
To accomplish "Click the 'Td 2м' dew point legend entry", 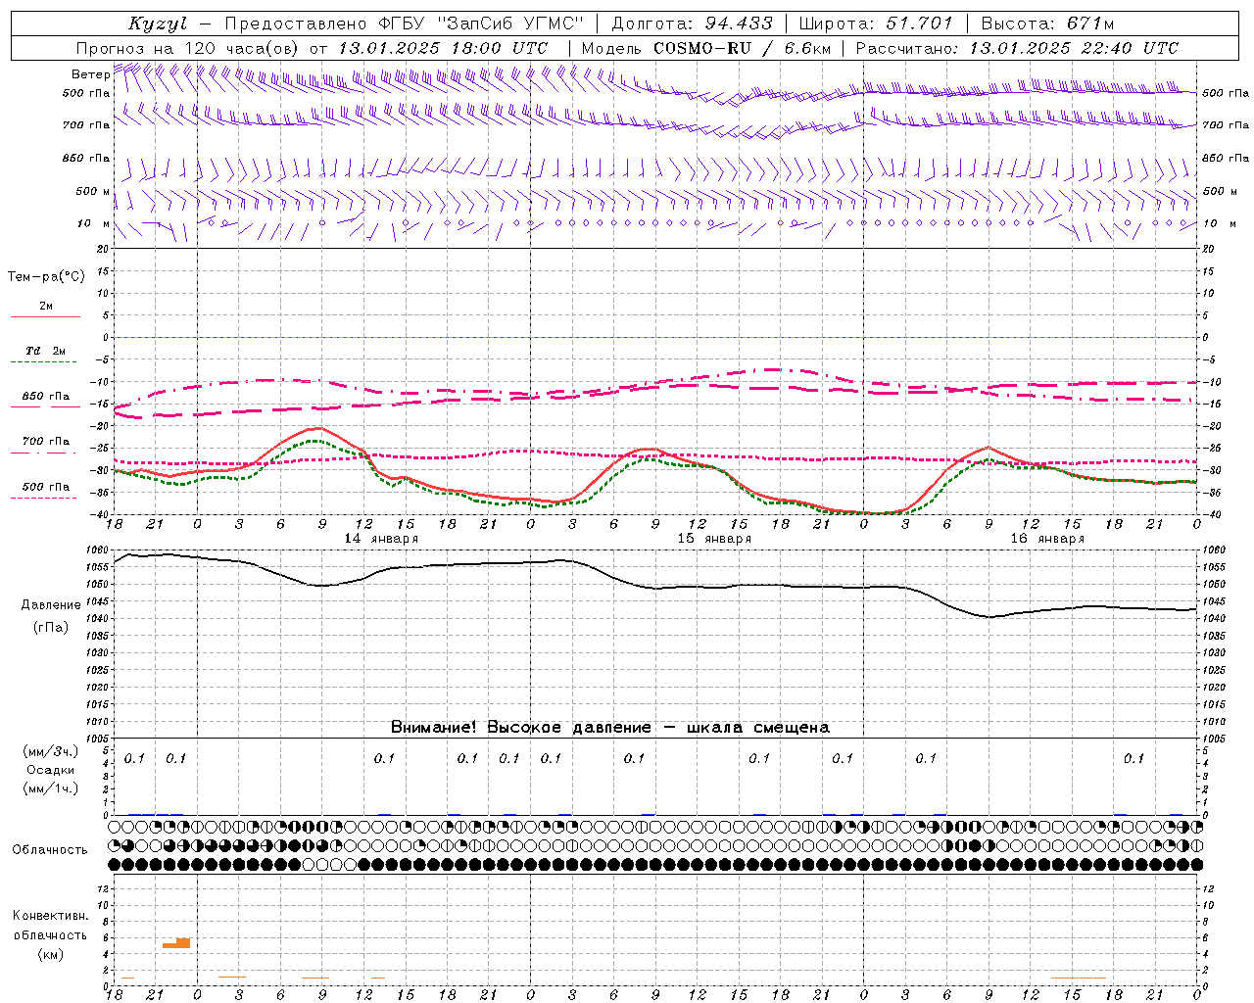I will tap(45, 351).
